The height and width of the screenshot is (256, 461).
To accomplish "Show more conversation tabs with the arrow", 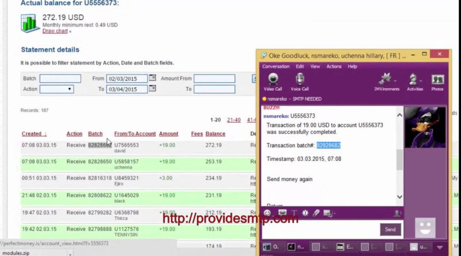I will [440, 247].
